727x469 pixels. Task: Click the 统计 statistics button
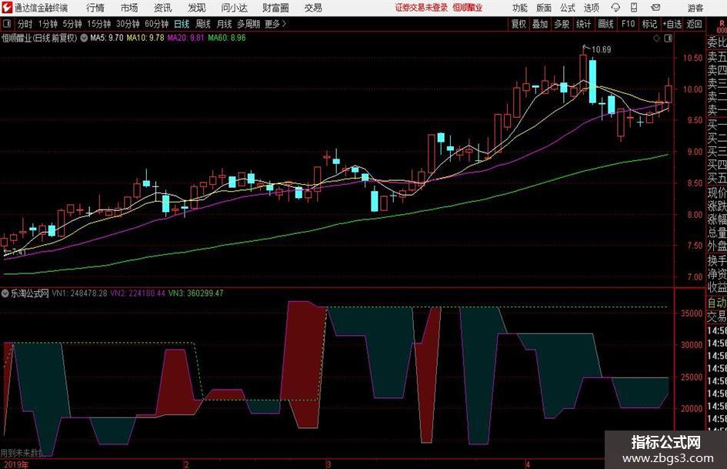(x=583, y=24)
